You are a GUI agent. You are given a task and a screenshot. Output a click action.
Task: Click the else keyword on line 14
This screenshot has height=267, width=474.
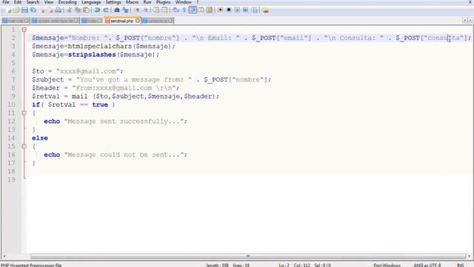coord(40,138)
